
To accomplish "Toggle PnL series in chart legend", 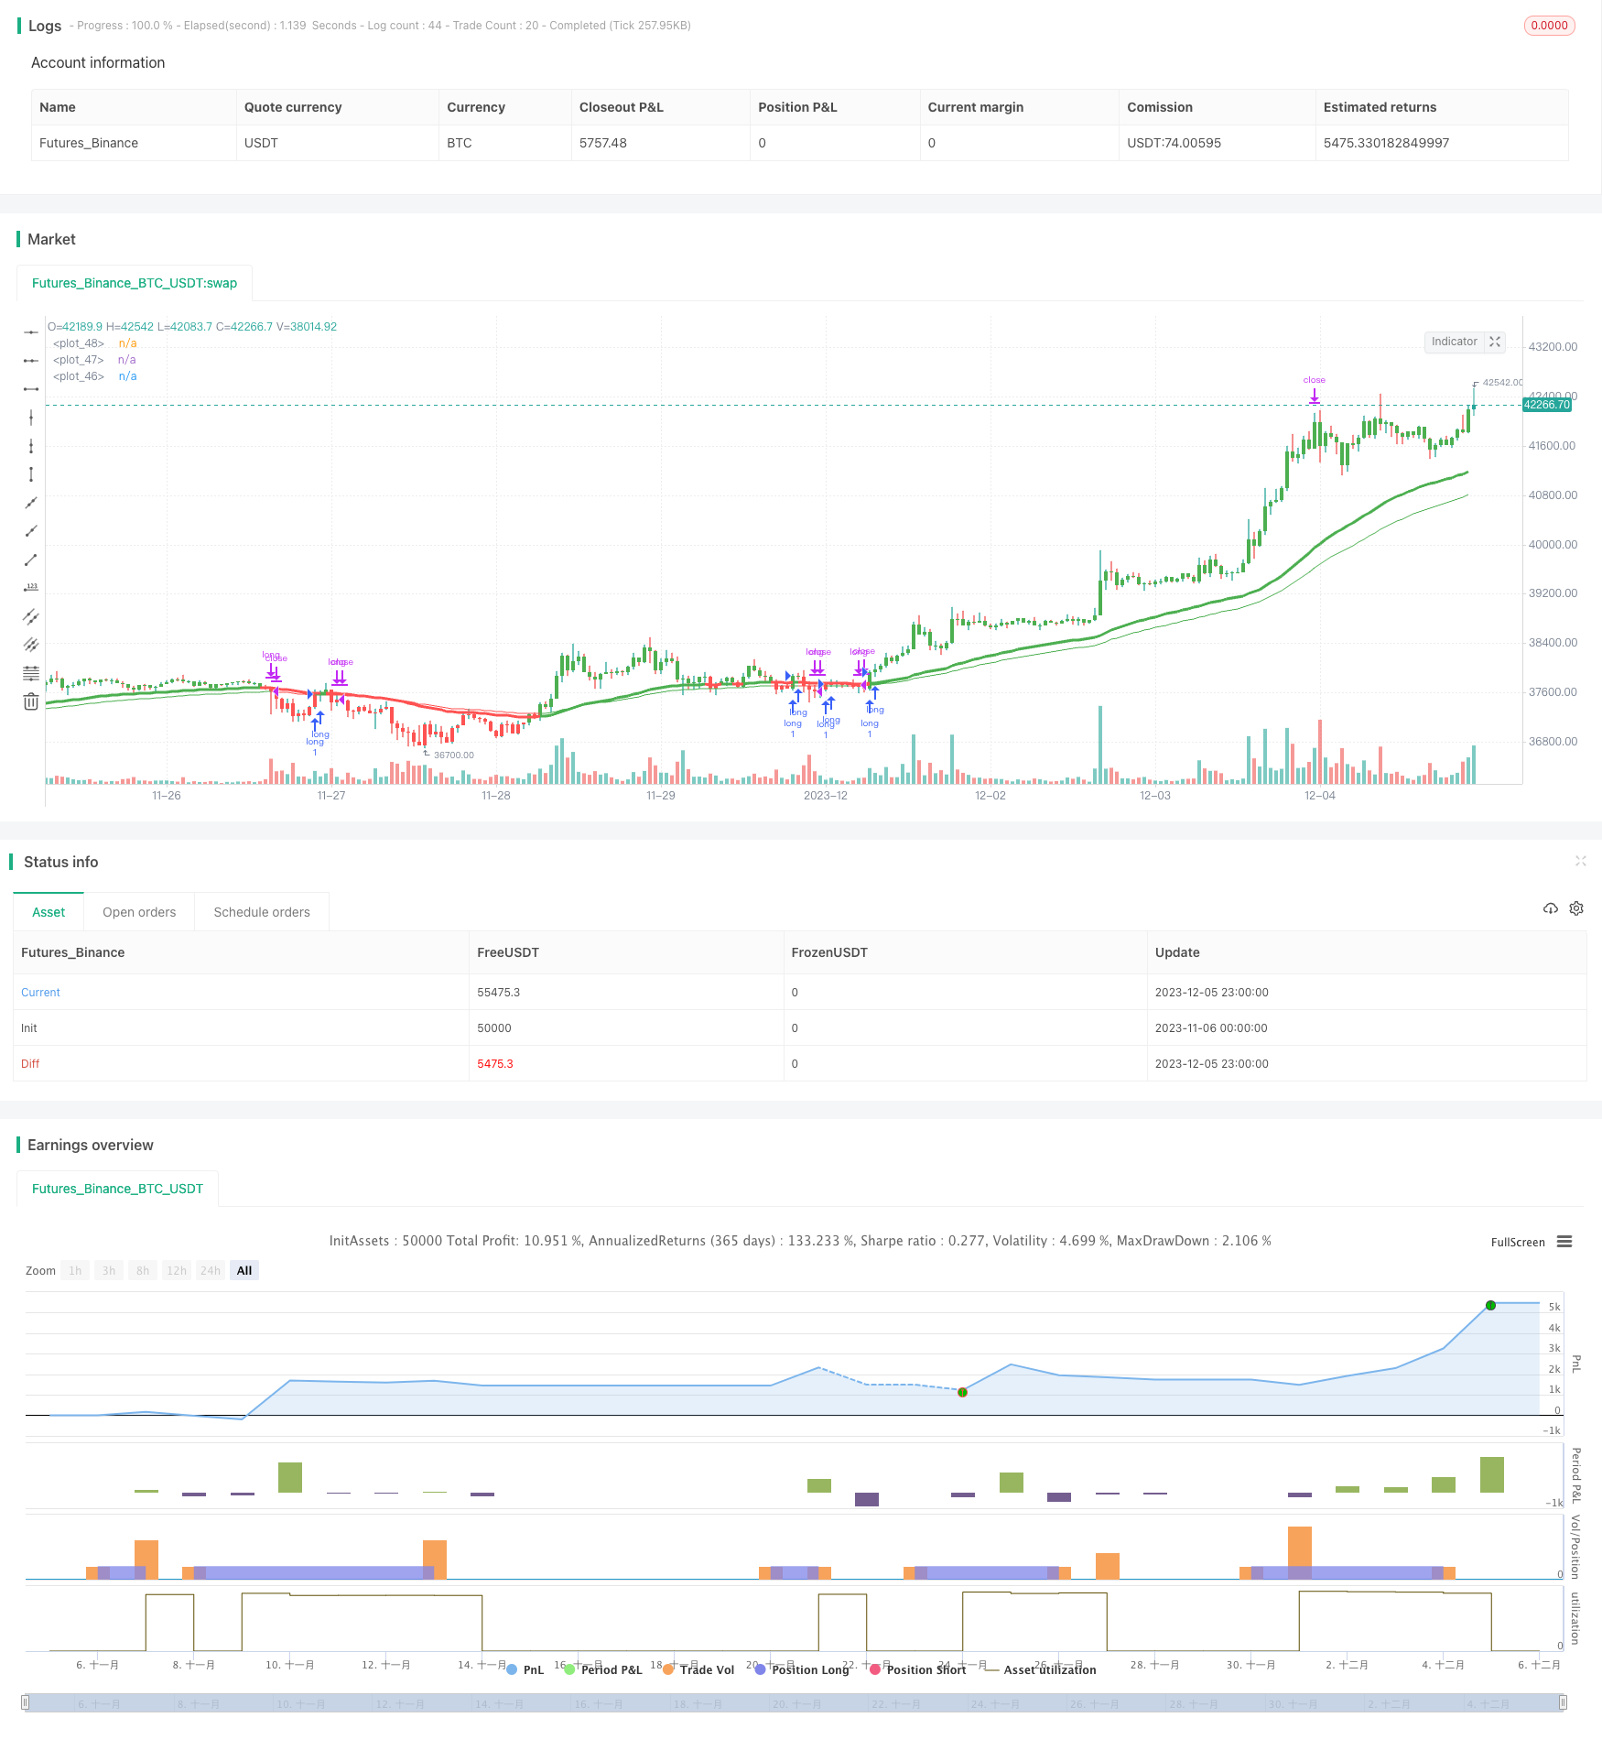I will pyautogui.click(x=525, y=1669).
